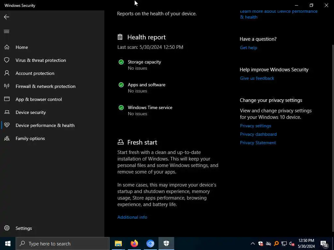The width and height of the screenshot is (334, 250).
Task: Click the Virus & threat protection shield icon
Action: click(x=7, y=60)
